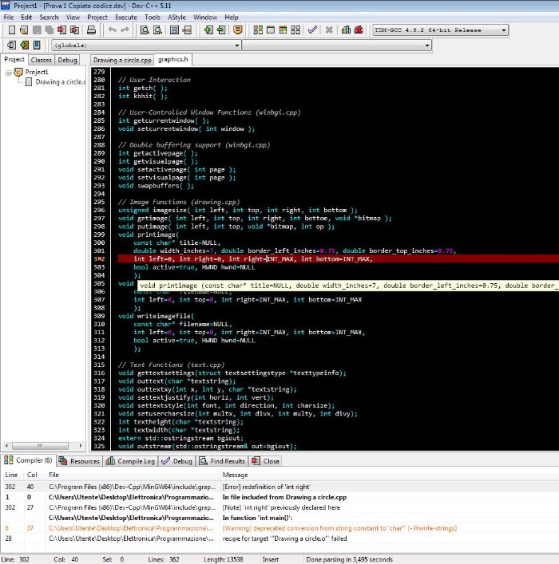
Task: Click the Close tab in bottom panel
Action: 266,461
